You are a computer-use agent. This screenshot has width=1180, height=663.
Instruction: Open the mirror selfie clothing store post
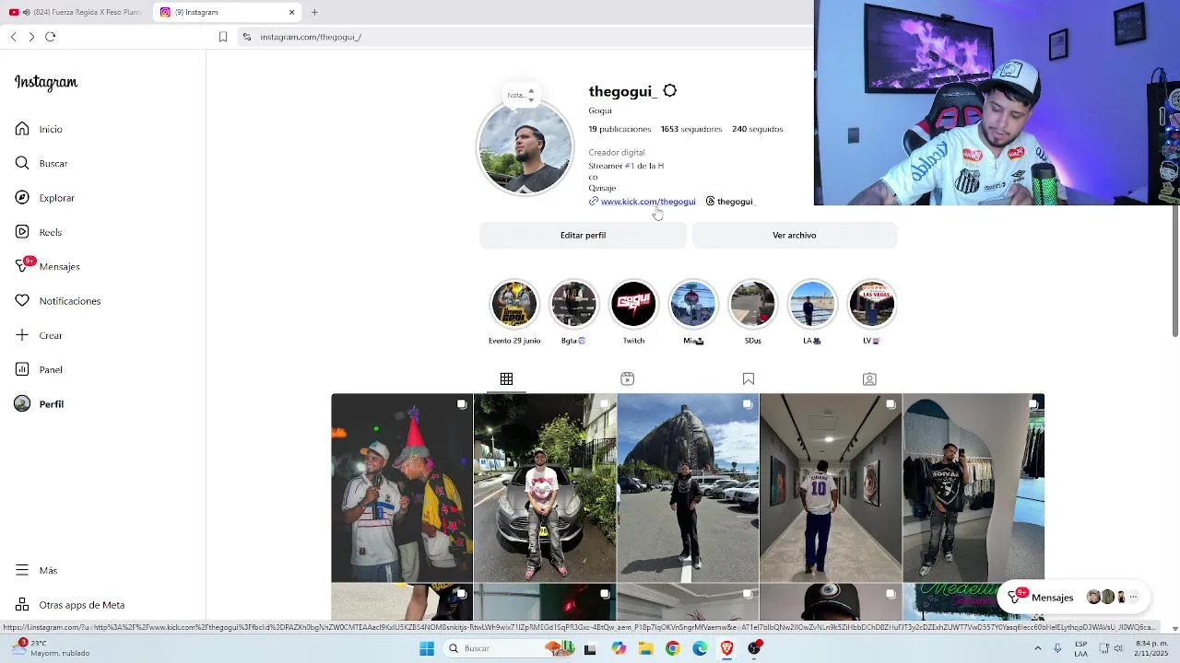pyautogui.click(x=973, y=488)
